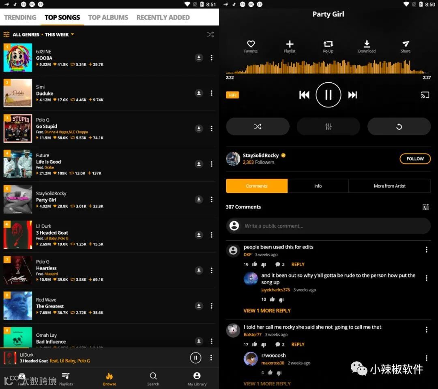
Task: Open more options for GOOBA
Action: pos(211,58)
